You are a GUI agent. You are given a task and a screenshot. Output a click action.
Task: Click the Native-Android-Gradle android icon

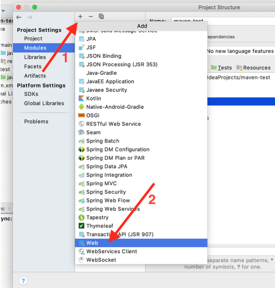(x=82, y=107)
